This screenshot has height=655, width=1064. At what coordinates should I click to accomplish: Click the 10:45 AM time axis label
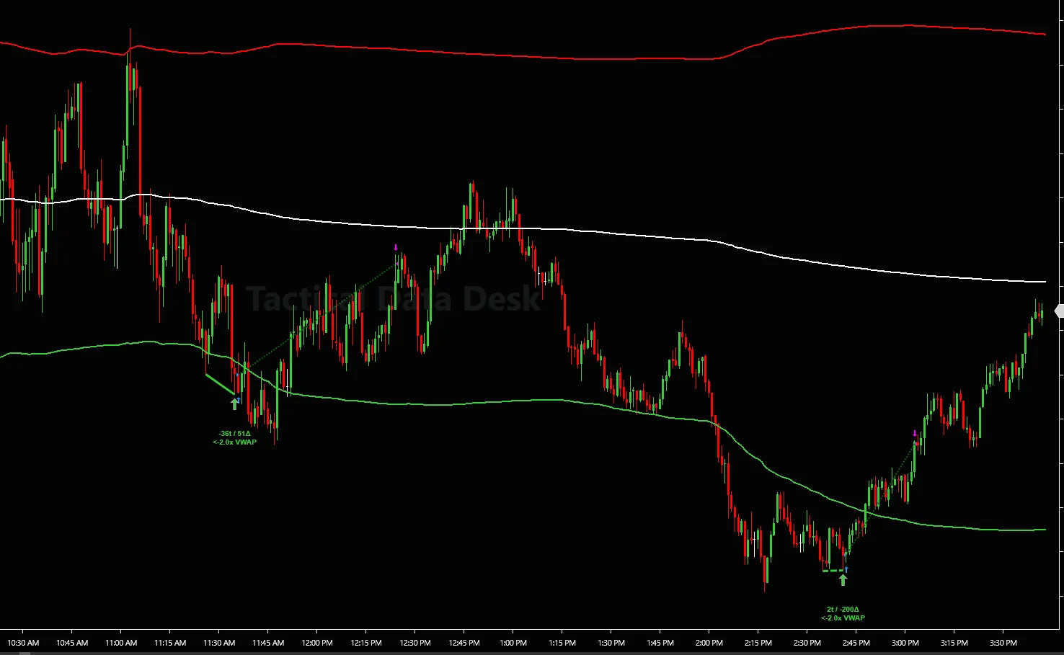[x=72, y=643]
